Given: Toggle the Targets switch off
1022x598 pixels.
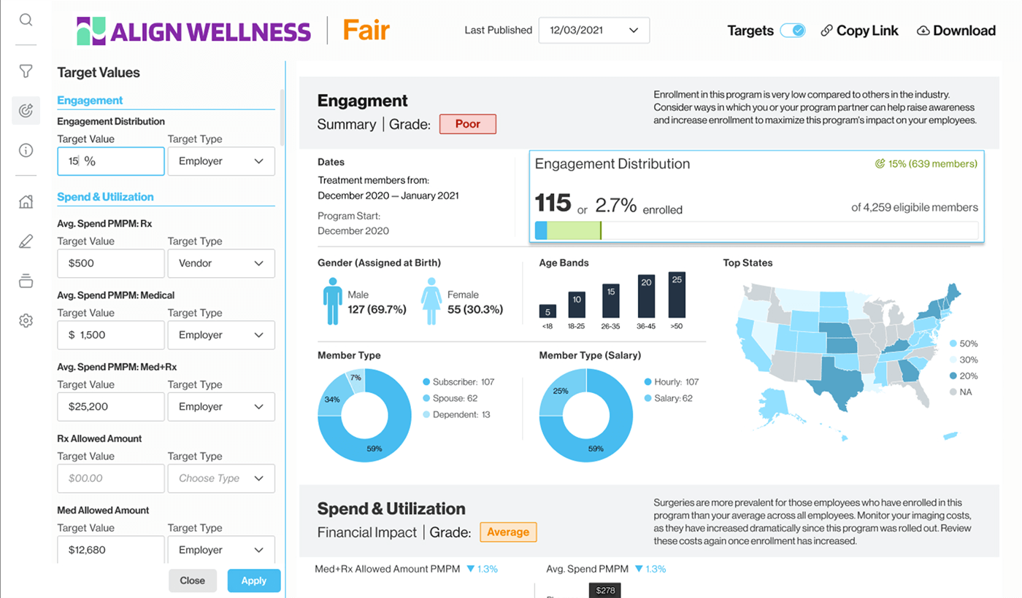Looking at the screenshot, I should [792, 31].
